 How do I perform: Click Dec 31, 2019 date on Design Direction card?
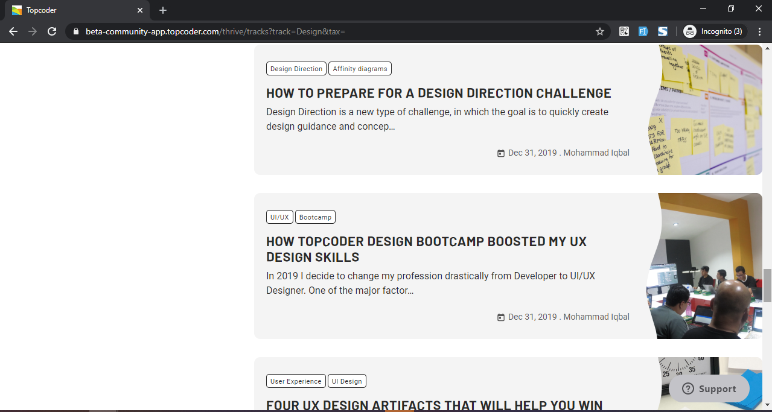pyautogui.click(x=532, y=153)
